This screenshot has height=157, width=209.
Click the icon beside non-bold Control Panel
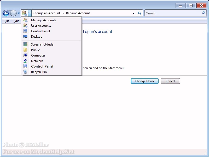[25, 31]
